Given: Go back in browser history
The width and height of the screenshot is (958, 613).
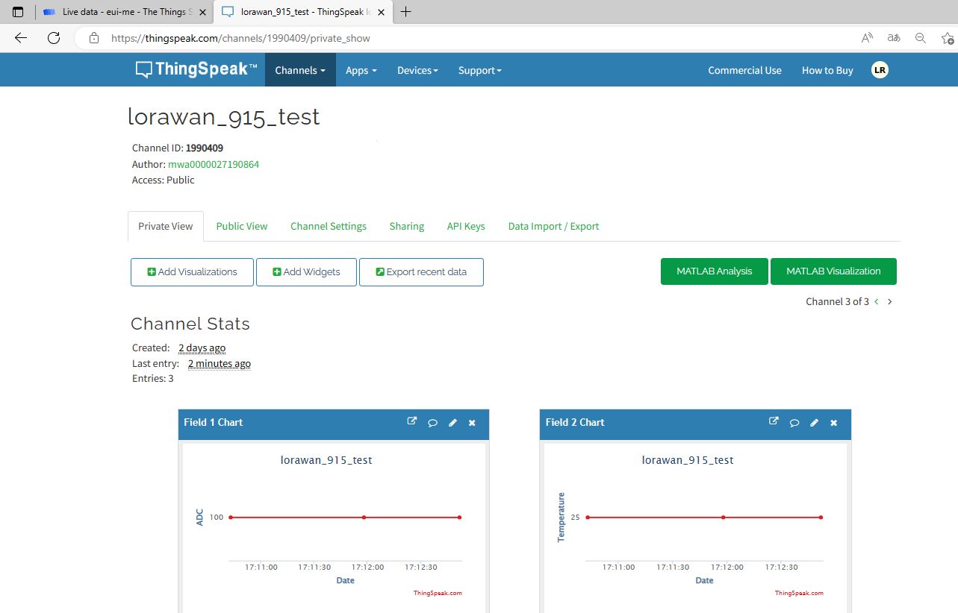Looking at the screenshot, I should [21, 38].
